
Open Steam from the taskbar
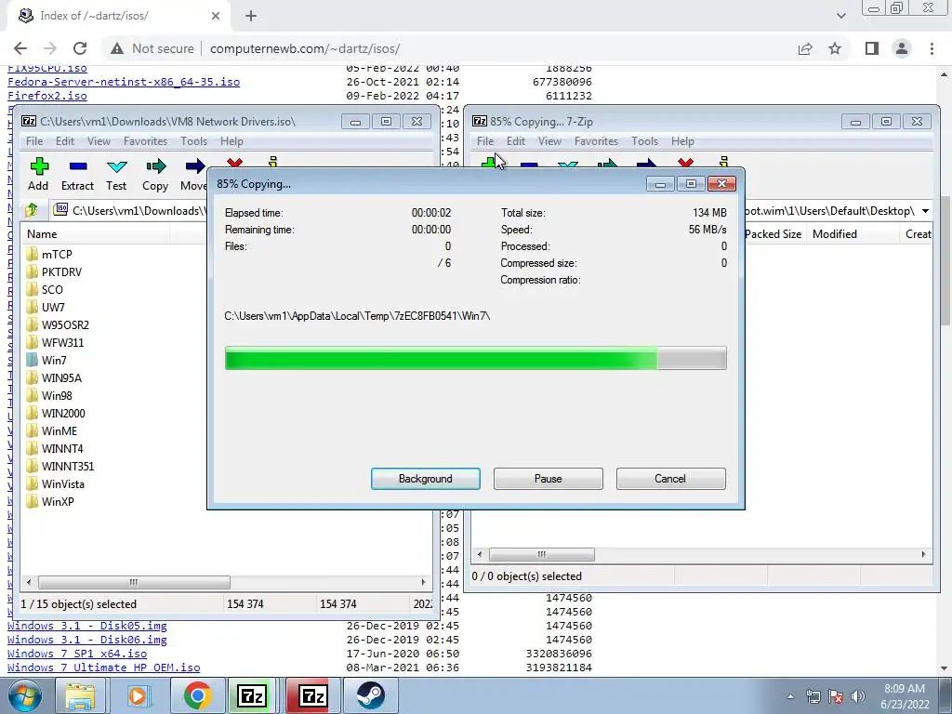click(x=370, y=695)
